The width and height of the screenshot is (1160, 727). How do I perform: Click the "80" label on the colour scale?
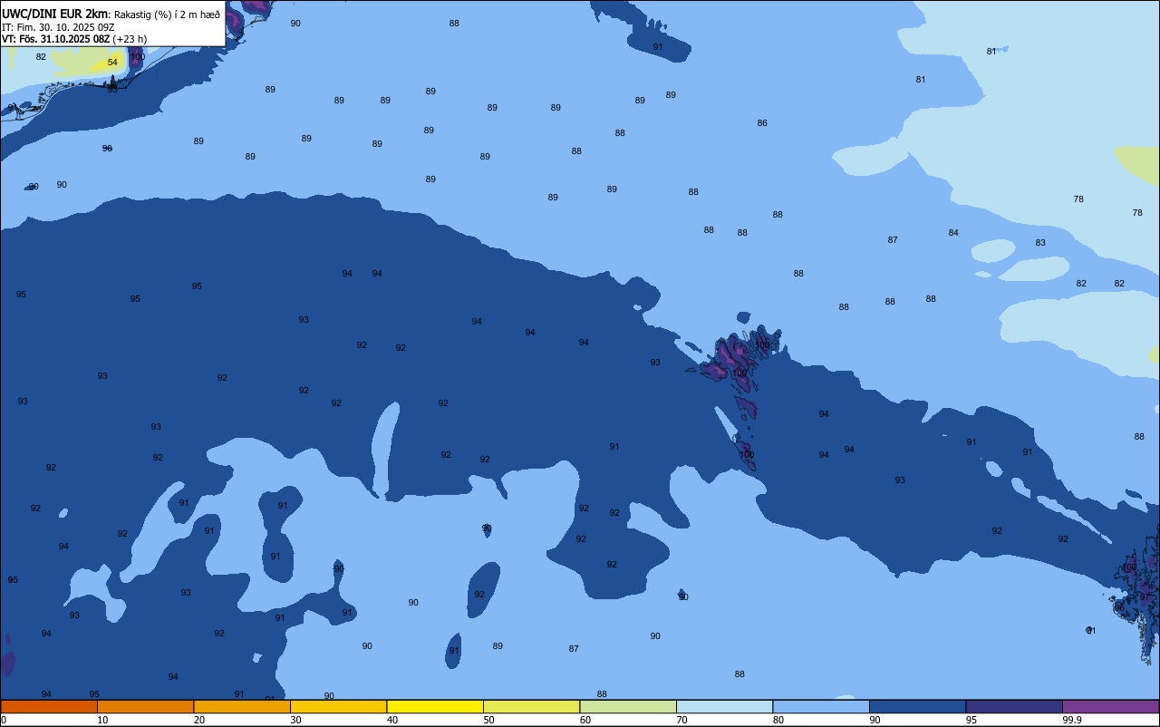pyautogui.click(x=778, y=720)
